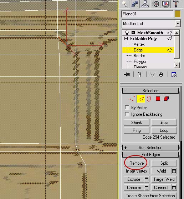Select Border sub-object icon
The height and width of the screenshot is (199, 184).
pyautogui.click(x=149, y=99)
